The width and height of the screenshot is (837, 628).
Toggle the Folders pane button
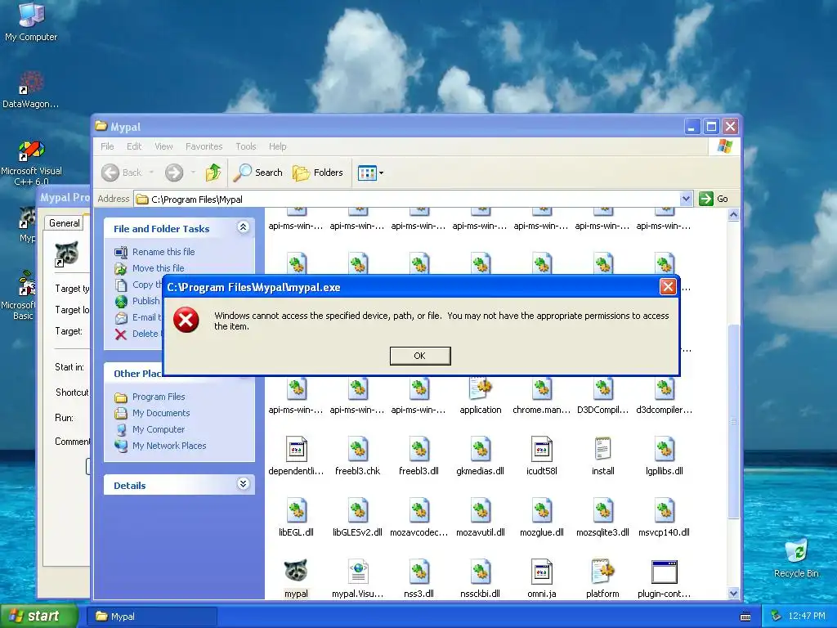(x=318, y=172)
